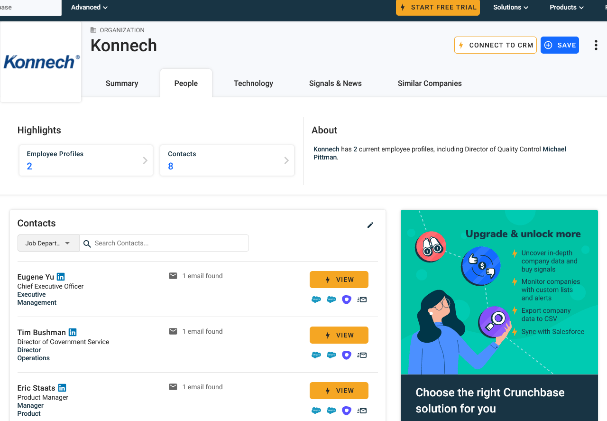Expand the Solutions menu
Image resolution: width=607 pixels, height=421 pixels.
511,7
